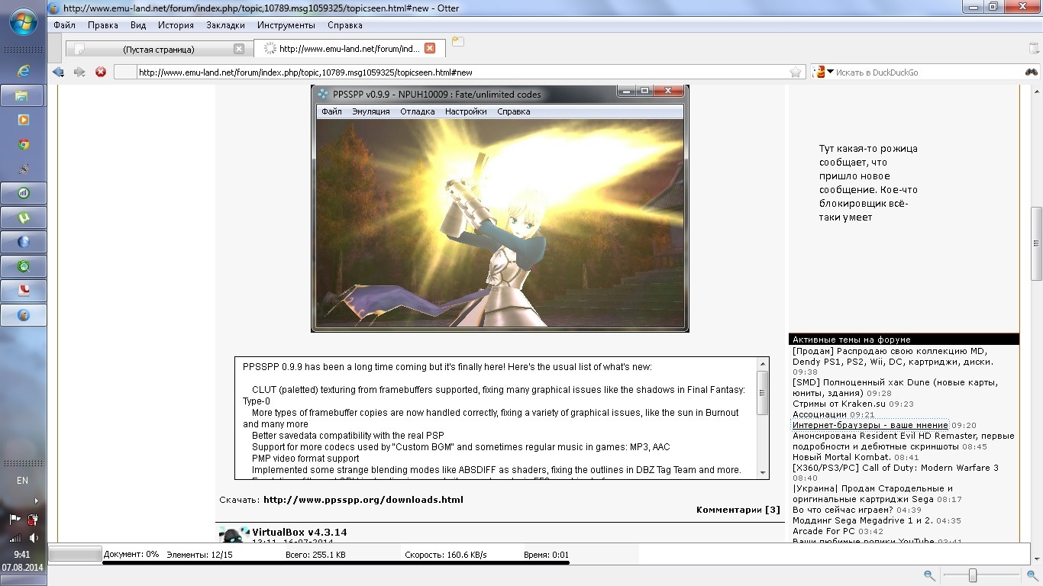Open the Ассоциации forum topic
Image resolution: width=1043 pixels, height=586 pixels.
point(819,414)
